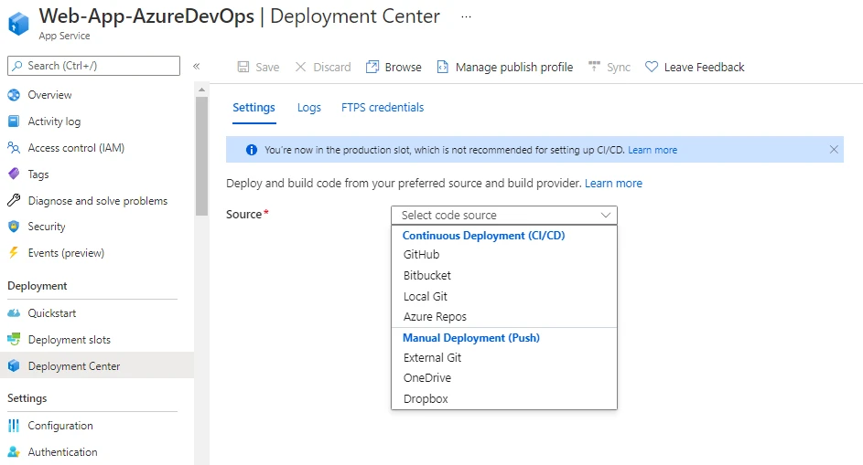Viewport: 863px width, 465px height.
Task: Click Manage publish profile text button
Action: click(514, 67)
